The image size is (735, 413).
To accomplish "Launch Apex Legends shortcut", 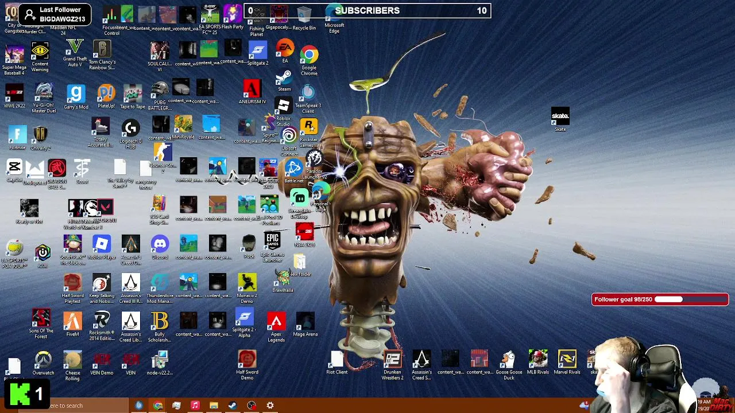I will point(276,327).
